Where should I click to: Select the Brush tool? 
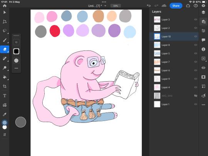click(x=5, y=40)
